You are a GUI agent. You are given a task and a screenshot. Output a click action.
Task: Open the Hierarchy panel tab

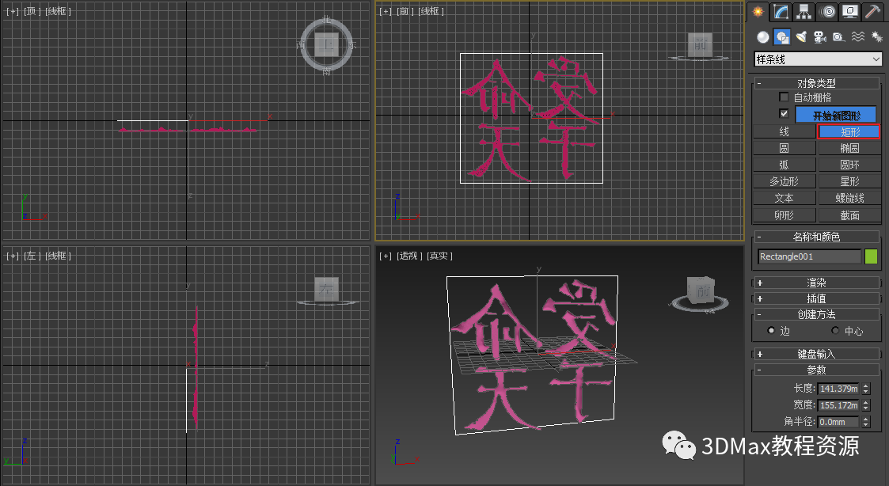pyautogui.click(x=804, y=11)
